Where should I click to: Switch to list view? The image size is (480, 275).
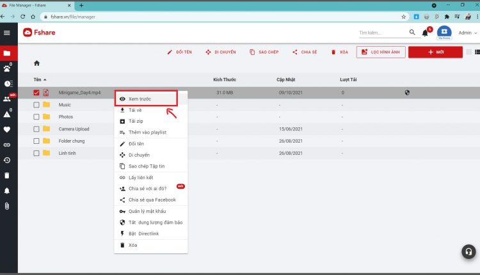(477, 52)
